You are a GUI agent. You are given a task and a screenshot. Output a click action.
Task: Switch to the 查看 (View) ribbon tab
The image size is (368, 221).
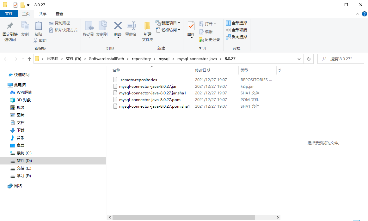(x=59, y=14)
